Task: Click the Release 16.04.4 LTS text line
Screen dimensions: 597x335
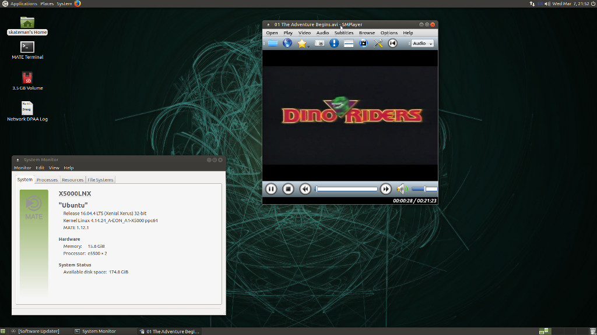Action: pyautogui.click(x=105, y=213)
